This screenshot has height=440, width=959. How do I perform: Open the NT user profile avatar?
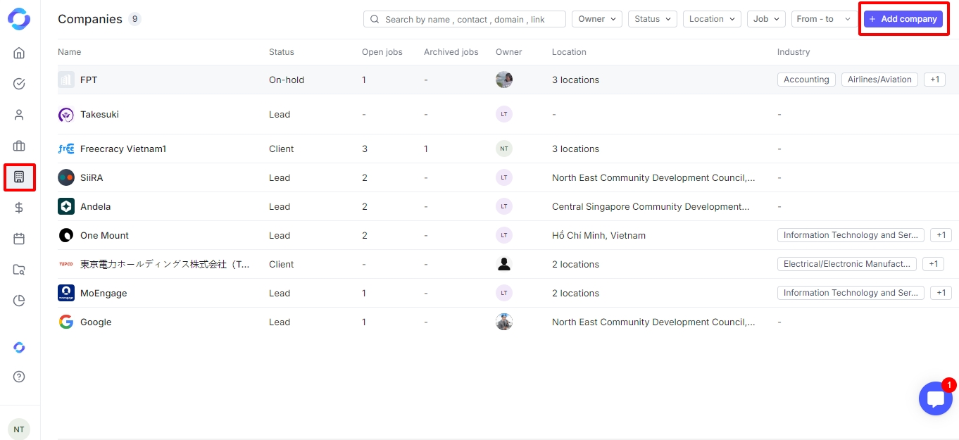click(x=19, y=429)
